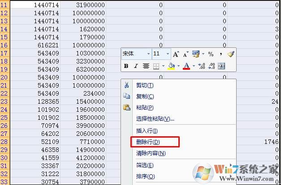The height and width of the screenshot is (185, 281).
Task: Select cell with value 64202
Action: pyautogui.click(x=35, y=134)
